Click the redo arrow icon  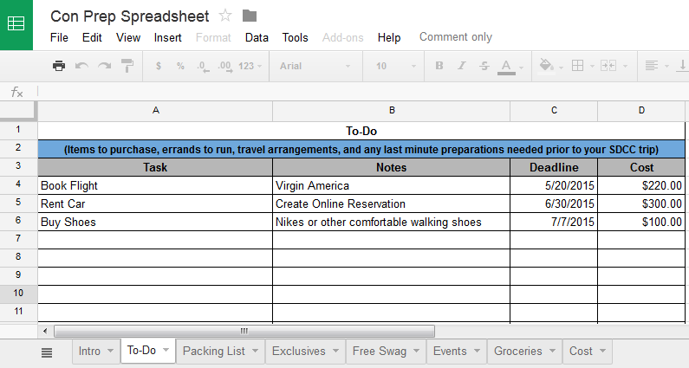[x=105, y=66]
